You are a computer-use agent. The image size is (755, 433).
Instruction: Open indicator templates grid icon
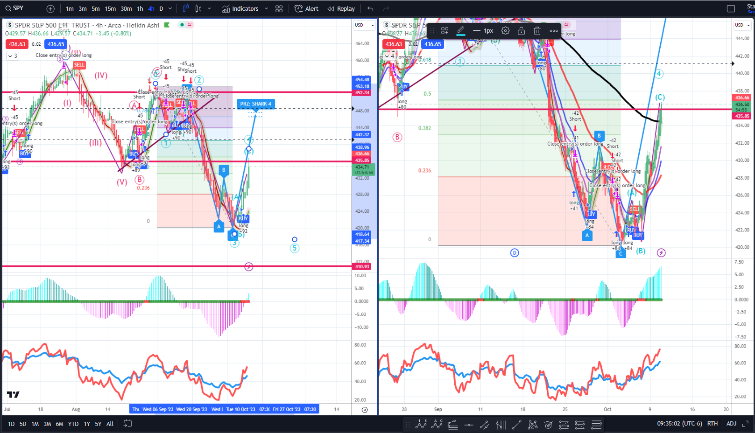pos(279,8)
